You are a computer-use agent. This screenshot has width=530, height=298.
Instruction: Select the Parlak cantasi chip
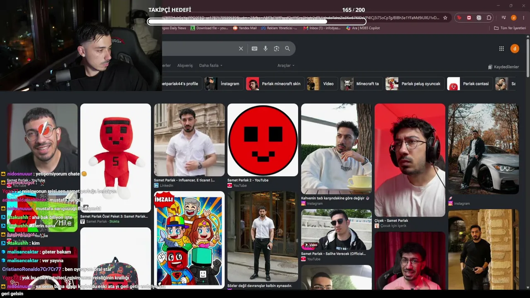[470, 84]
